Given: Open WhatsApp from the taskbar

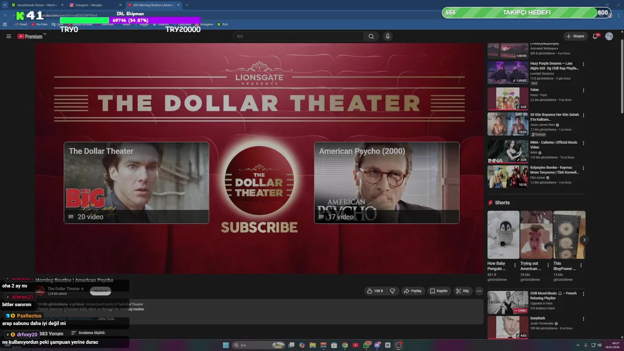Looking at the screenshot, I should click(x=366, y=345).
